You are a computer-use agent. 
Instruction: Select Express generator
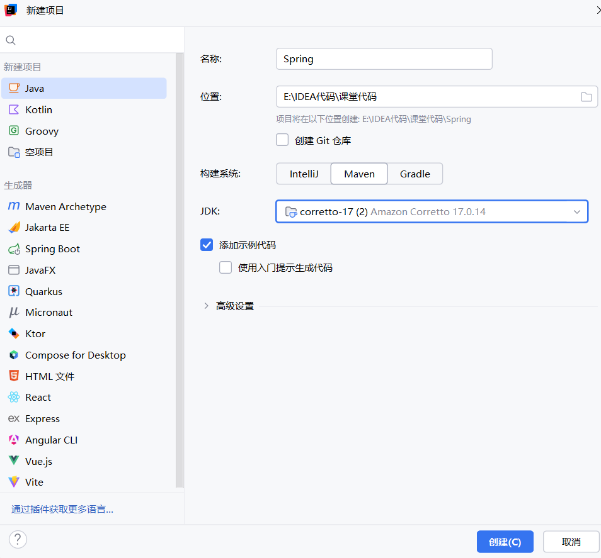[x=84, y=419]
